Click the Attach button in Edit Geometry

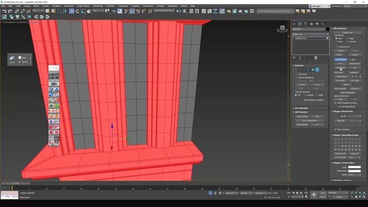339,55
